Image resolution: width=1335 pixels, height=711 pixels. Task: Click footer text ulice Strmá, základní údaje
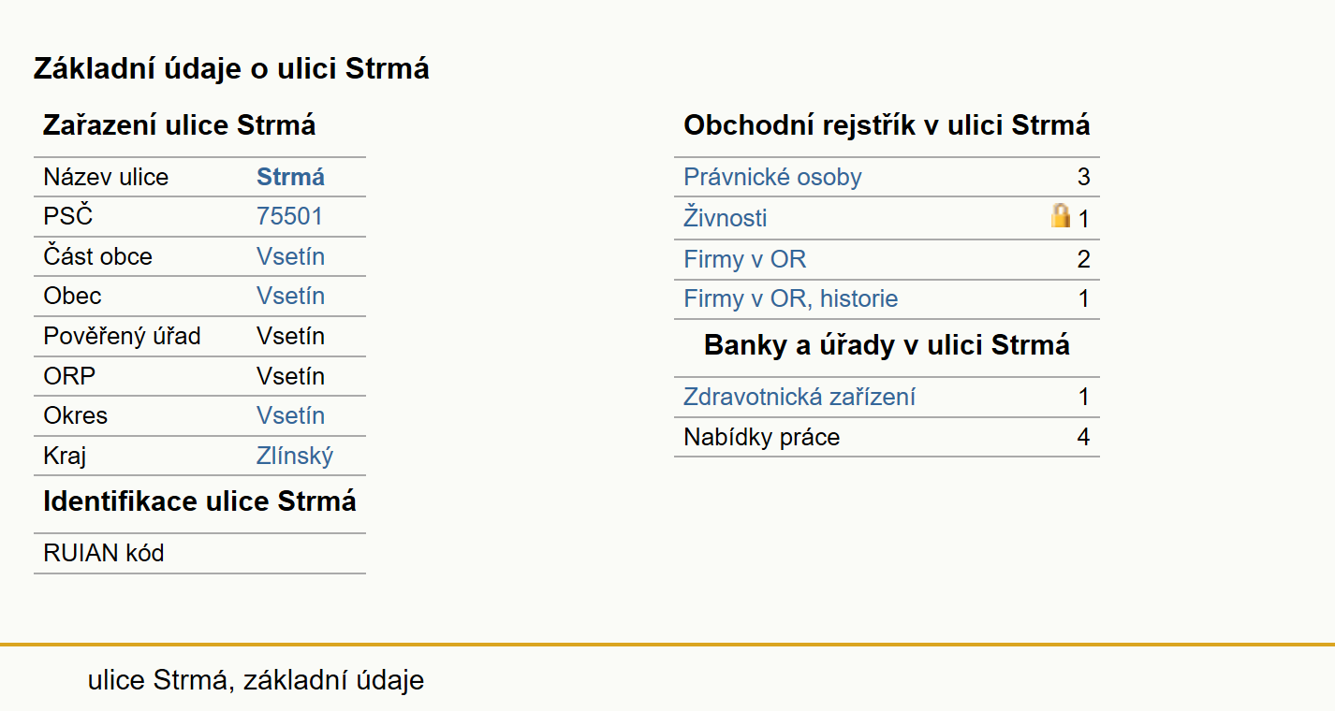pos(256,680)
